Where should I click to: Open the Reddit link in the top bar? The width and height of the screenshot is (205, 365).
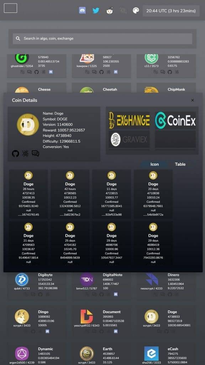click(110, 11)
